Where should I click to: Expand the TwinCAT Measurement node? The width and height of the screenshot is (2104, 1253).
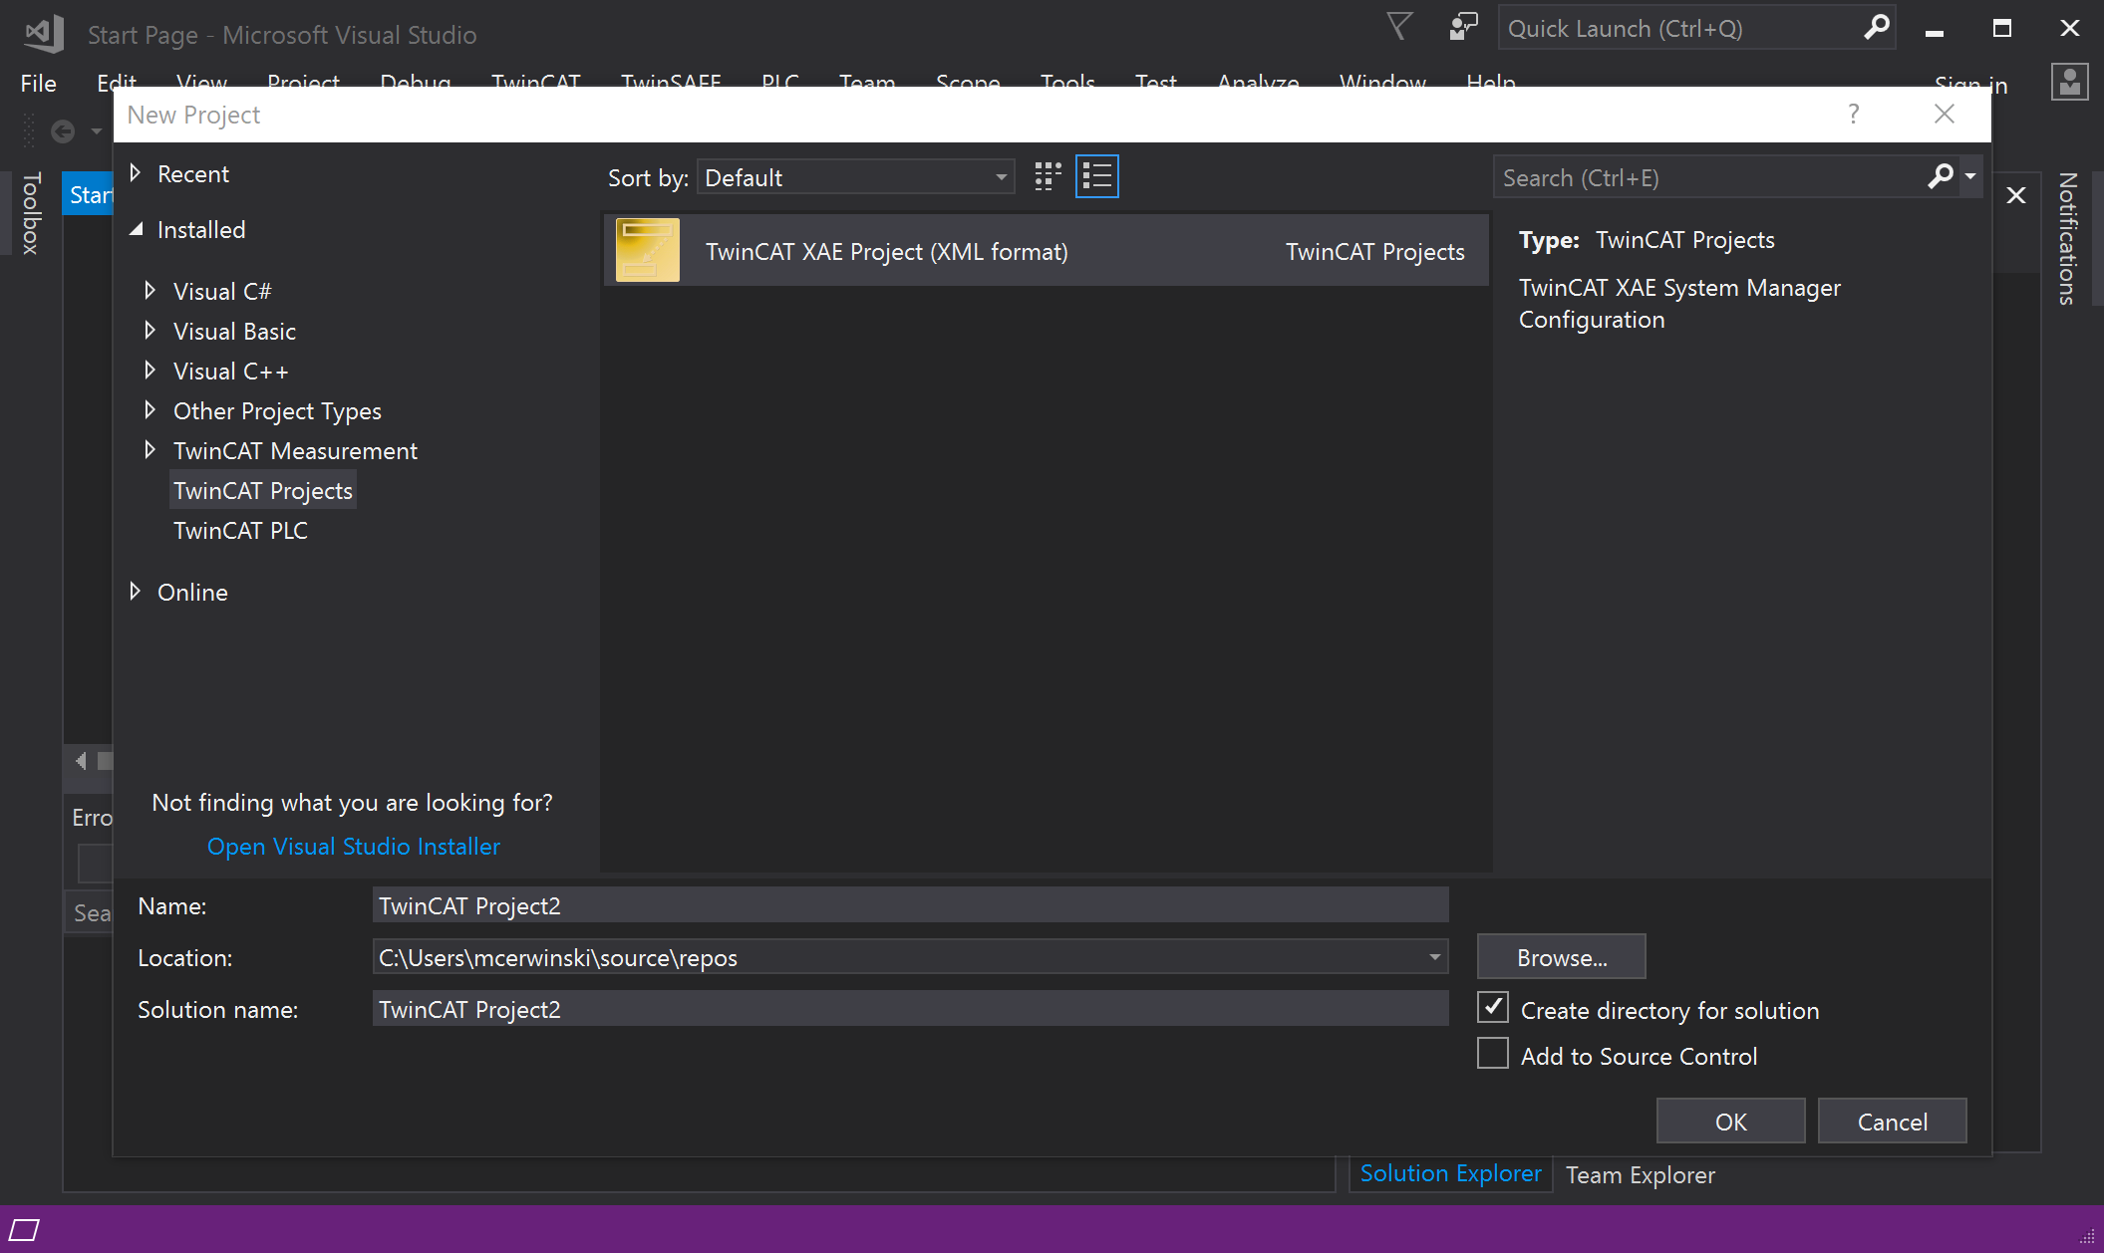coord(150,449)
